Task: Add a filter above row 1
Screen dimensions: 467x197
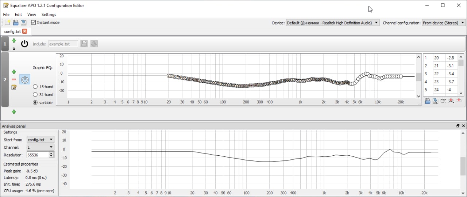Action: pos(14,41)
